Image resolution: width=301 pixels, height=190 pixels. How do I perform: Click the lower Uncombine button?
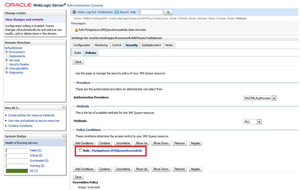point(123,169)
